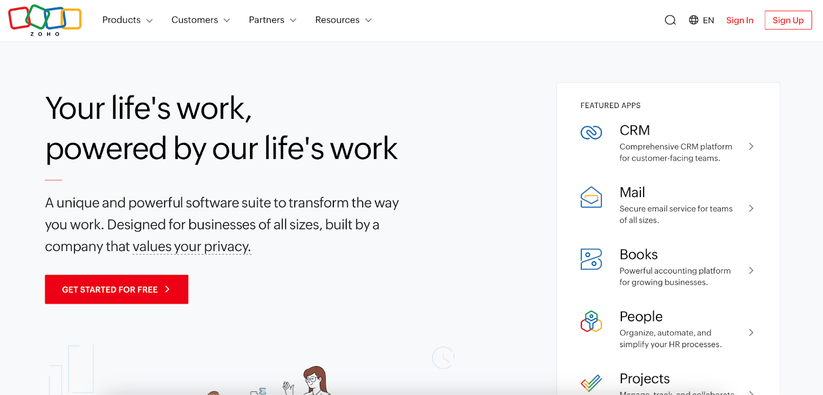Click the 'A unique and powerful software suite' paragraph
Viewport: 823px width, 395px height.
tap(222, 225)
